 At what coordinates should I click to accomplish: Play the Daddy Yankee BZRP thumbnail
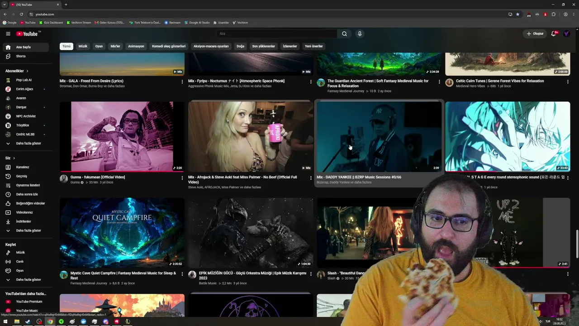click(379, 136)
